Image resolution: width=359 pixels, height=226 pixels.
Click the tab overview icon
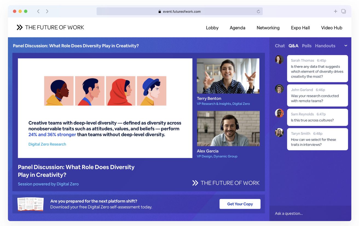[x=343, y=11]
